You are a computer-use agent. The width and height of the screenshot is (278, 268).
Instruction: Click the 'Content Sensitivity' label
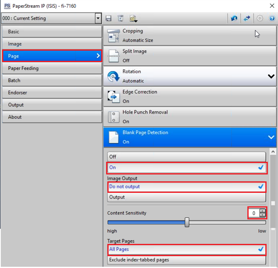[x=127, y=213]
